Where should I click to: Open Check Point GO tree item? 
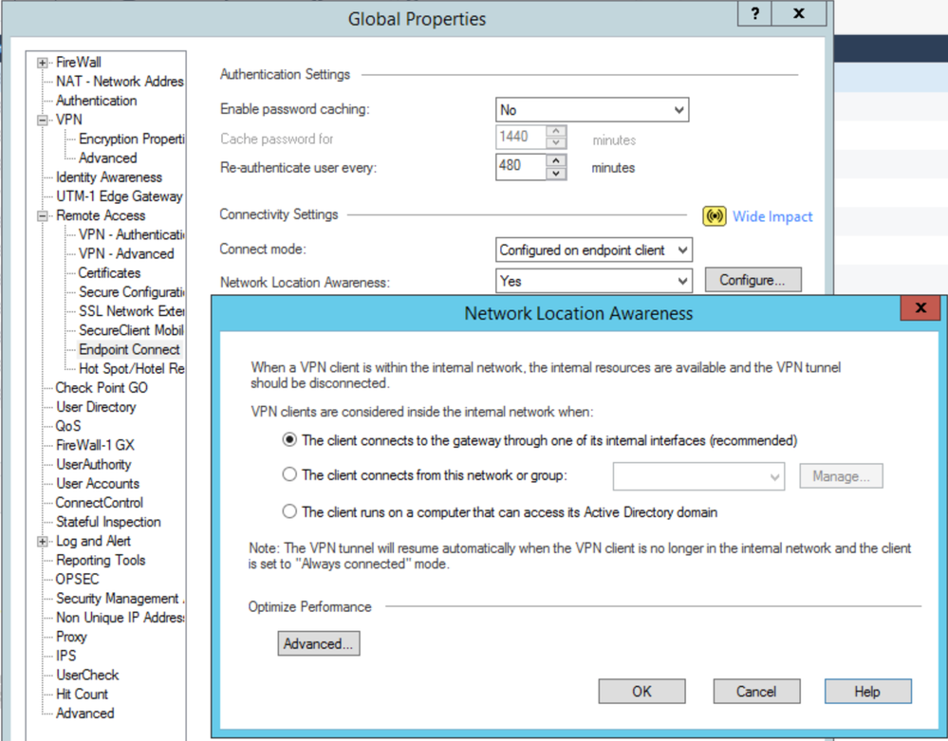102,387
